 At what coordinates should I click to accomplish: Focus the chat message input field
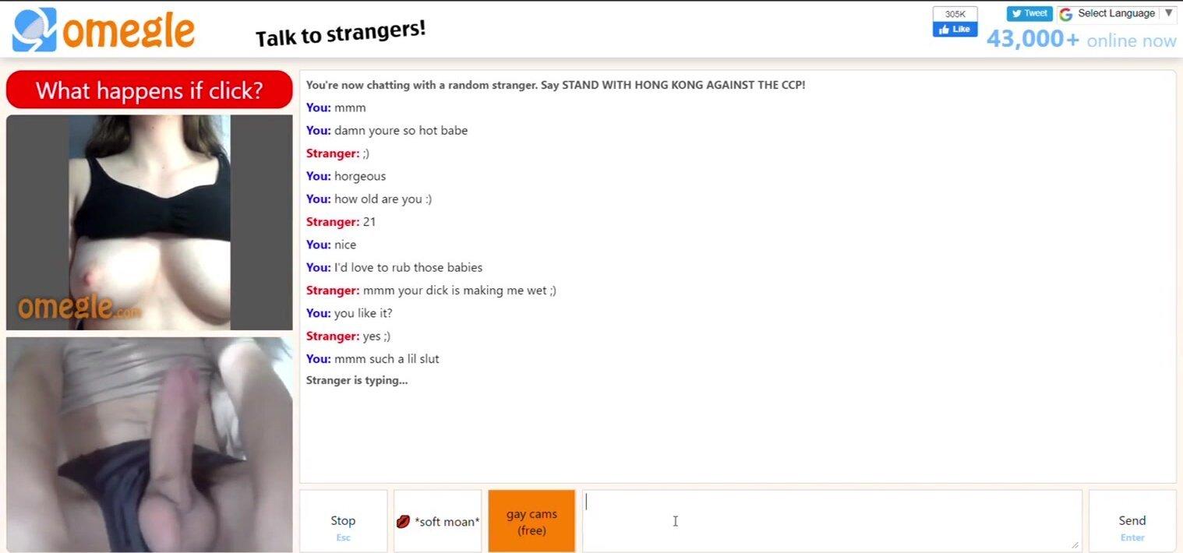click(832, 521)
